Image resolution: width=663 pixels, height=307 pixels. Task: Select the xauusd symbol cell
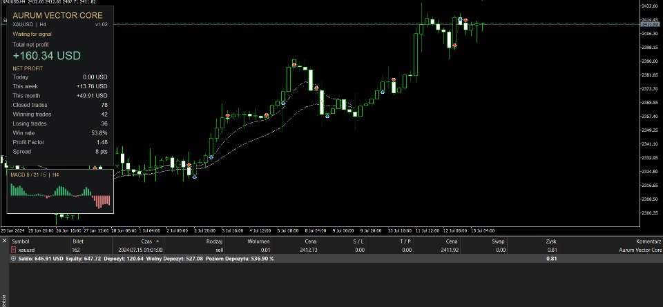[27, 250]
